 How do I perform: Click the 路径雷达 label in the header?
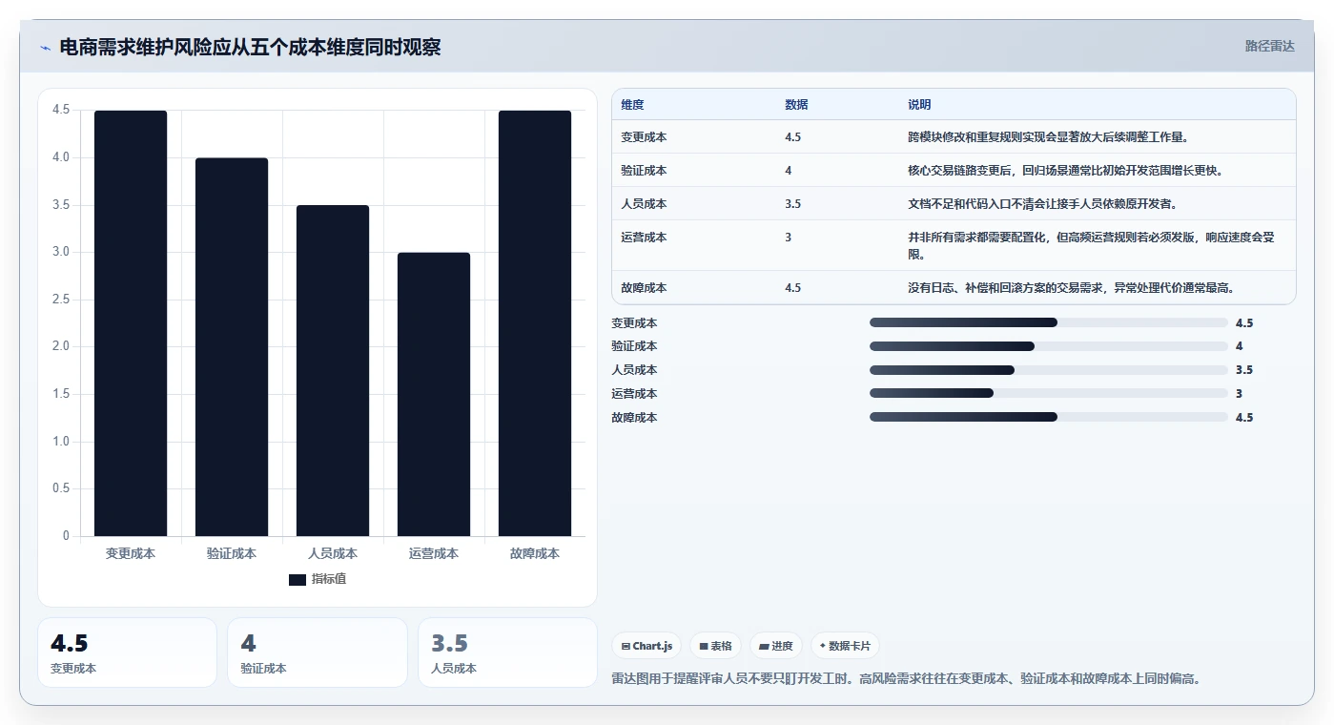pyautogui.click(x=1270, y=46)
